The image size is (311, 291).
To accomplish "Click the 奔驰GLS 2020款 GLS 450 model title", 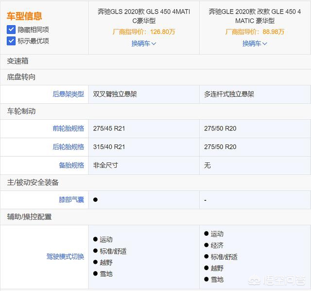I will pyautogui.click(x=144, y=16).
